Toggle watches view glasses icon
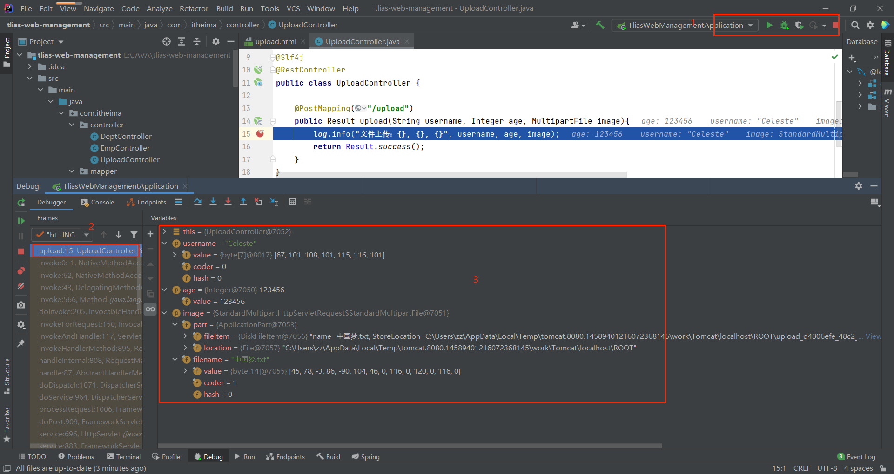The image size is (894, 474). (x=150, y=309)
